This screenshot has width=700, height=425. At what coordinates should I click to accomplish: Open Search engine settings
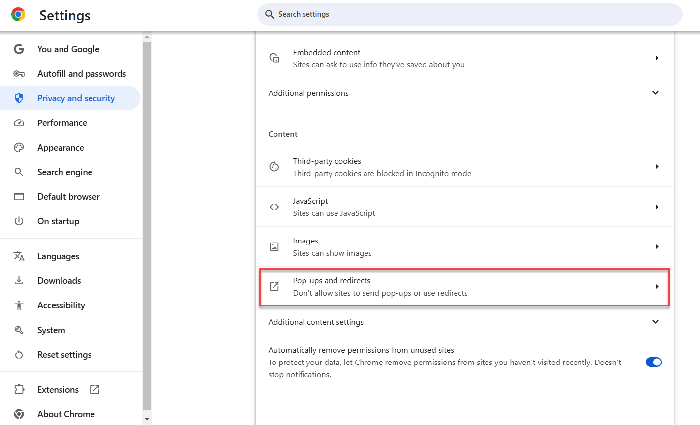[x=70, y=172]
